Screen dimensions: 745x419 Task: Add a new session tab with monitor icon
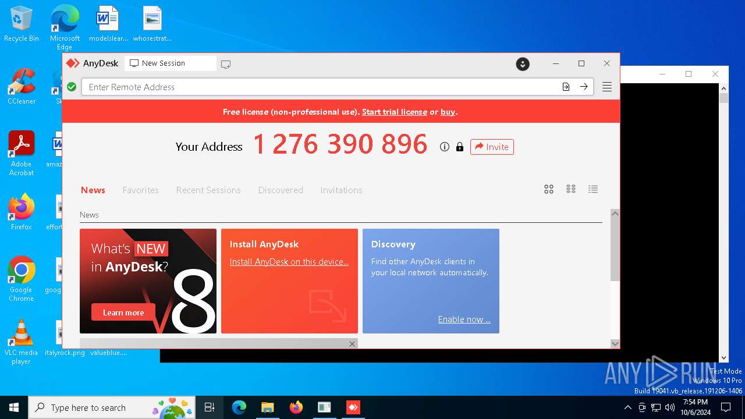click(x=226, y=64)
